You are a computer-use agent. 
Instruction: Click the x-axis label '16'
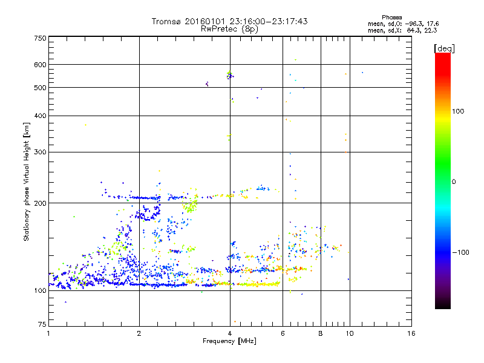coord(411,333)
